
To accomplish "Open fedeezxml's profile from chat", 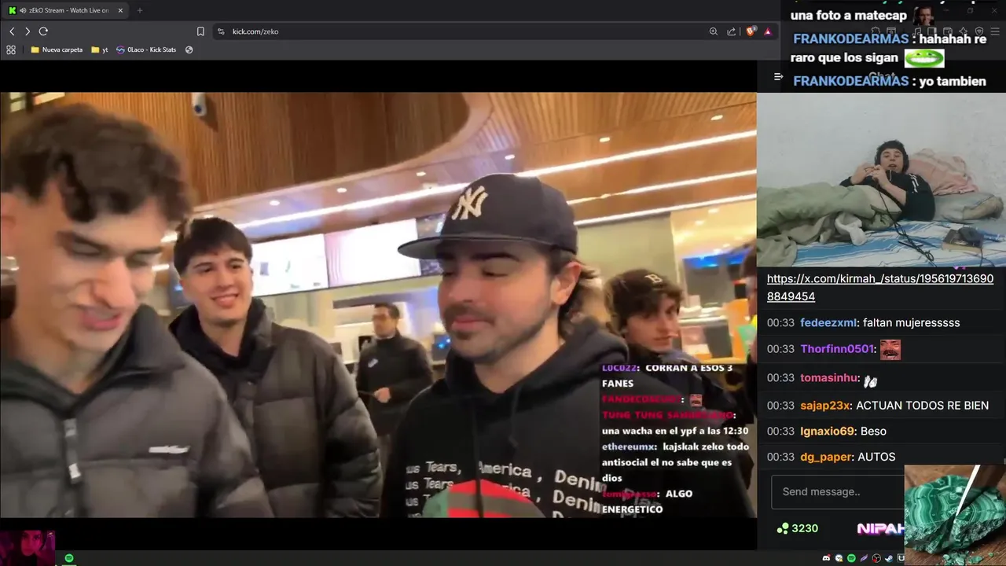I will 828,322.
